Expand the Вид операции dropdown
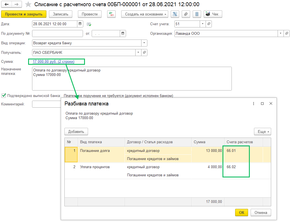Viewport: 290px width, 222px height. (144, 43)
